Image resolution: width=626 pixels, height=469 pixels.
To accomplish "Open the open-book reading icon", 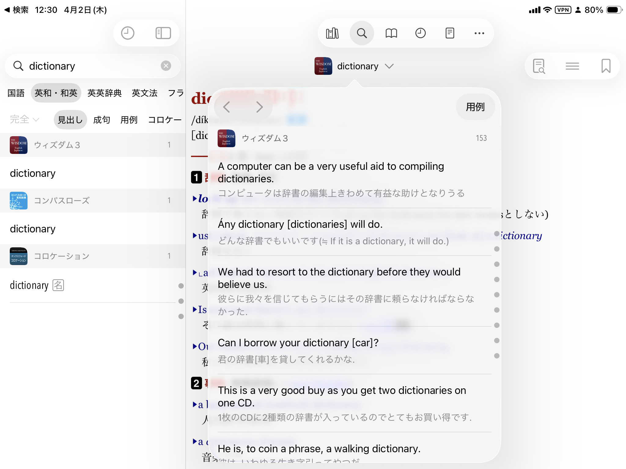I will 391,33.
